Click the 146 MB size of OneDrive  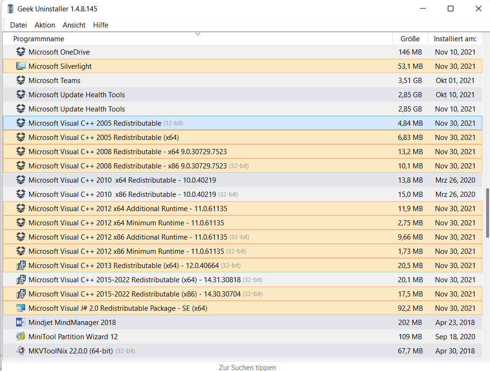(410, 52)
